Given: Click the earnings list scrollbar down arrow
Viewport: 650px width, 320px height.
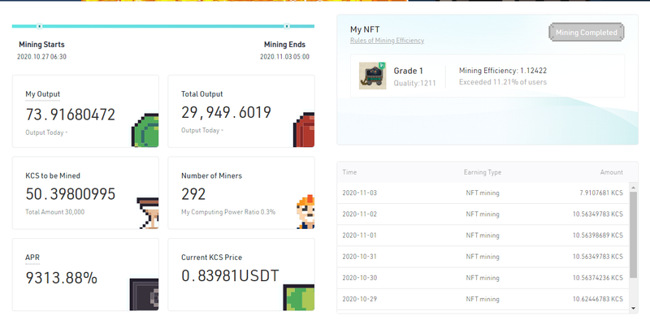Looking at the screenshot, I should [633, 308].
